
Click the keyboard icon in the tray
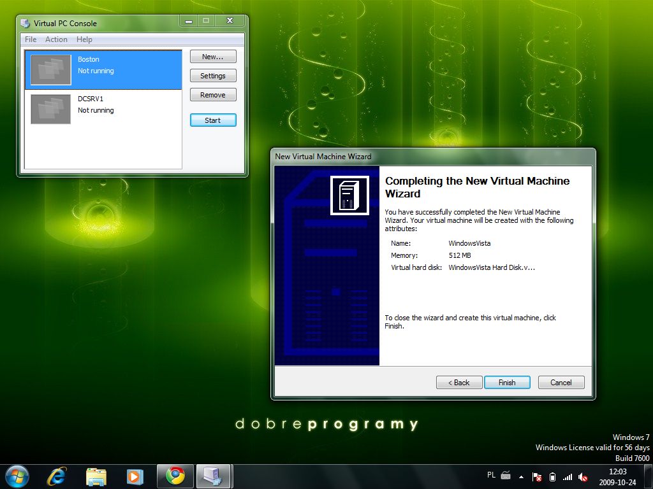[x=506, y=475]
